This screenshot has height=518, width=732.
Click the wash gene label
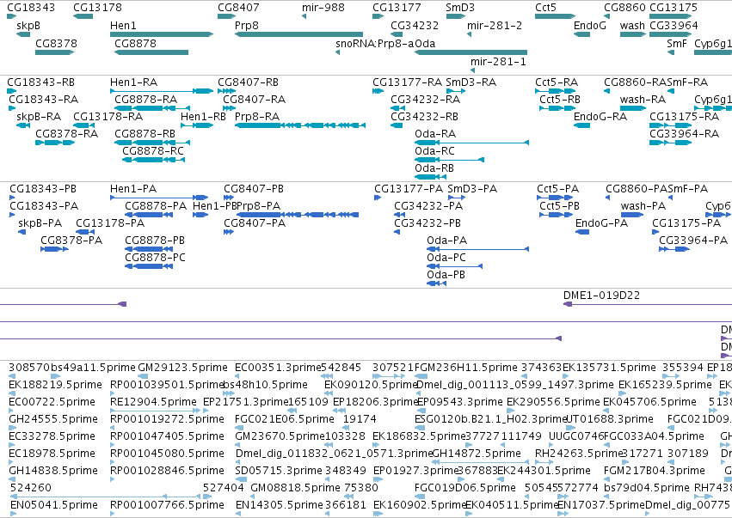click(632, 26)
